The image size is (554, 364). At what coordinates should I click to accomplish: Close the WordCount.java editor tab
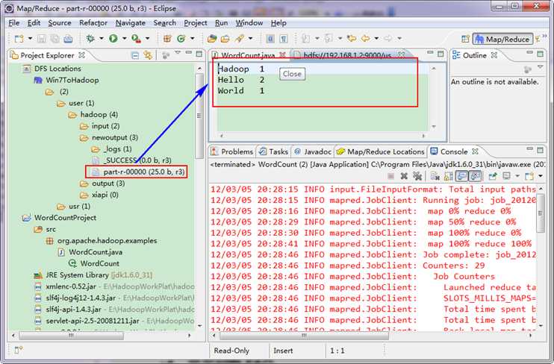click(284, 55)
